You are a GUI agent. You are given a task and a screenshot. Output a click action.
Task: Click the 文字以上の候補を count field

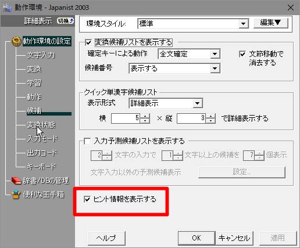(x=167, y=156)
